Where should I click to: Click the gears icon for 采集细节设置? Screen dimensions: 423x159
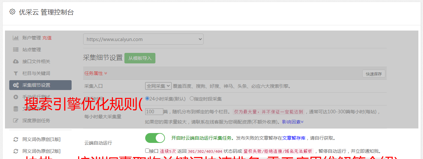point(16,85)
